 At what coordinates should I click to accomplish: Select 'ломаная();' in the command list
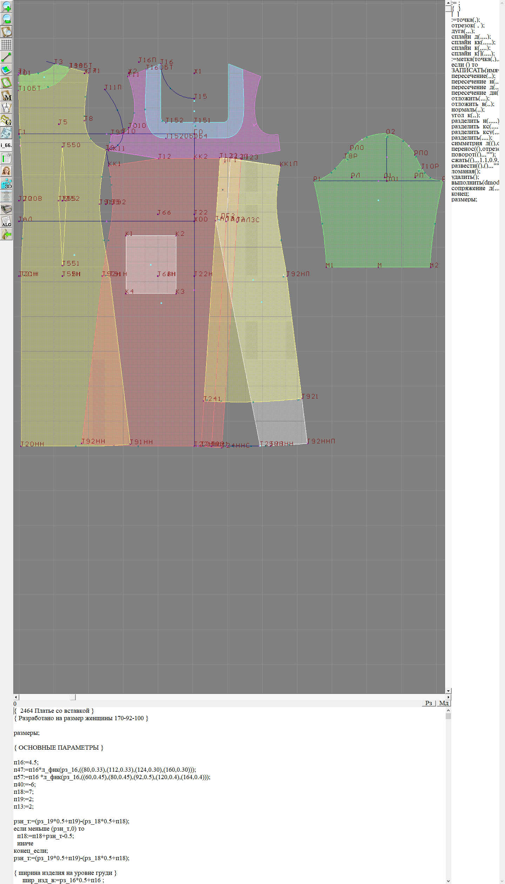click(x=466, y=171)
